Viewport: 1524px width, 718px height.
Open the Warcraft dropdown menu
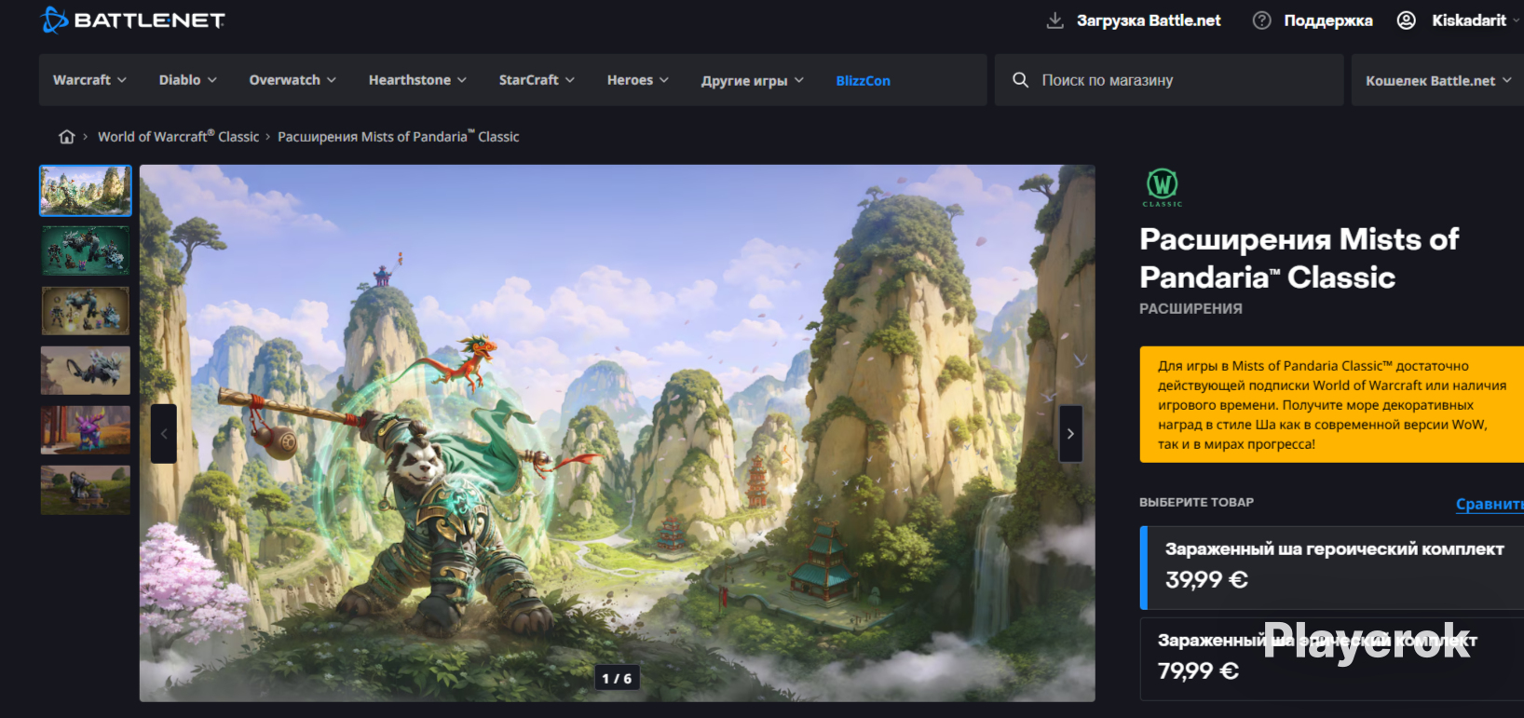[x=89, y=80]
